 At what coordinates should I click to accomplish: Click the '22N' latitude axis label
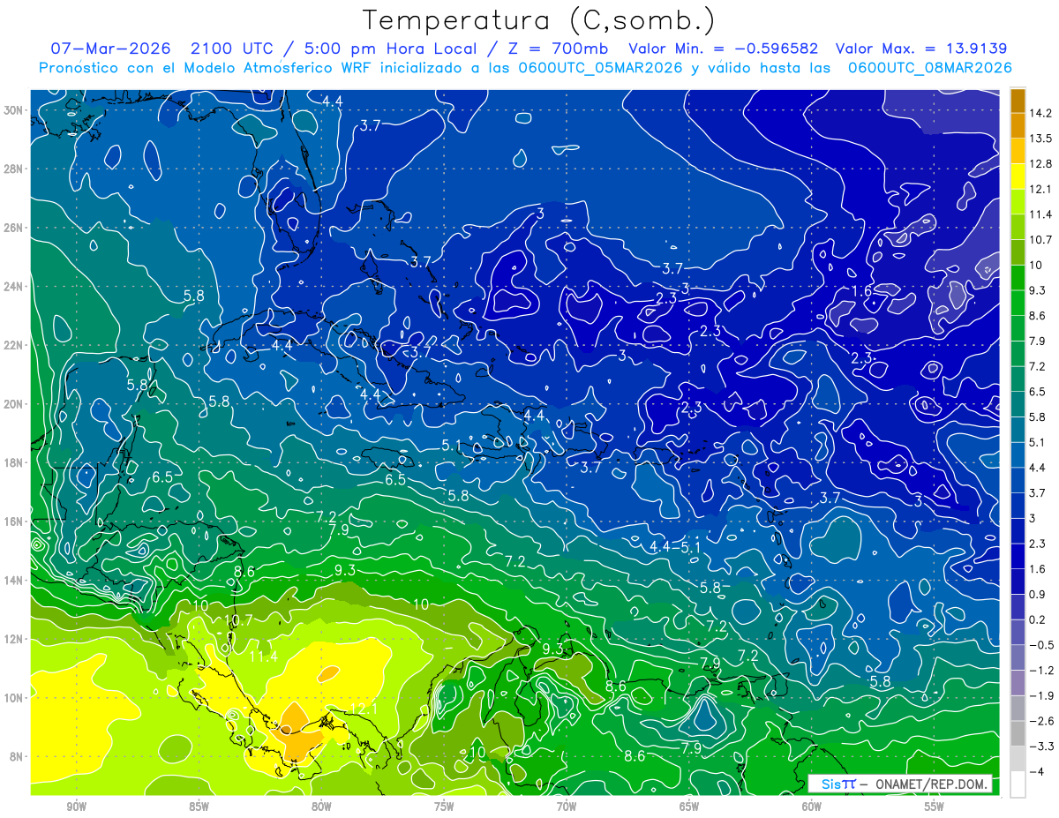(14, 345)
